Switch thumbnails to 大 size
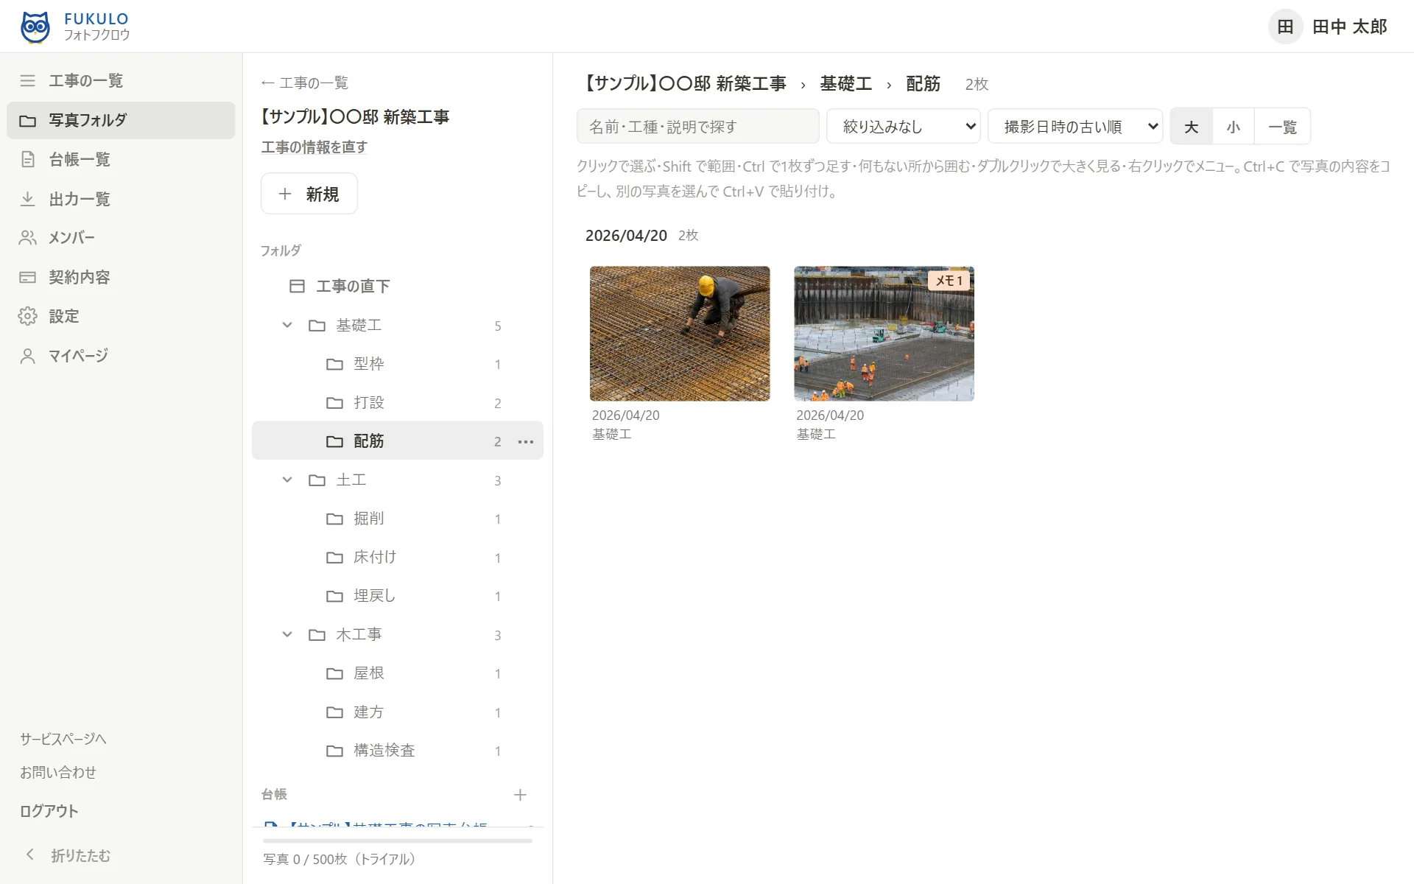Screen dimensions: 1414x884 point(1191,127)
